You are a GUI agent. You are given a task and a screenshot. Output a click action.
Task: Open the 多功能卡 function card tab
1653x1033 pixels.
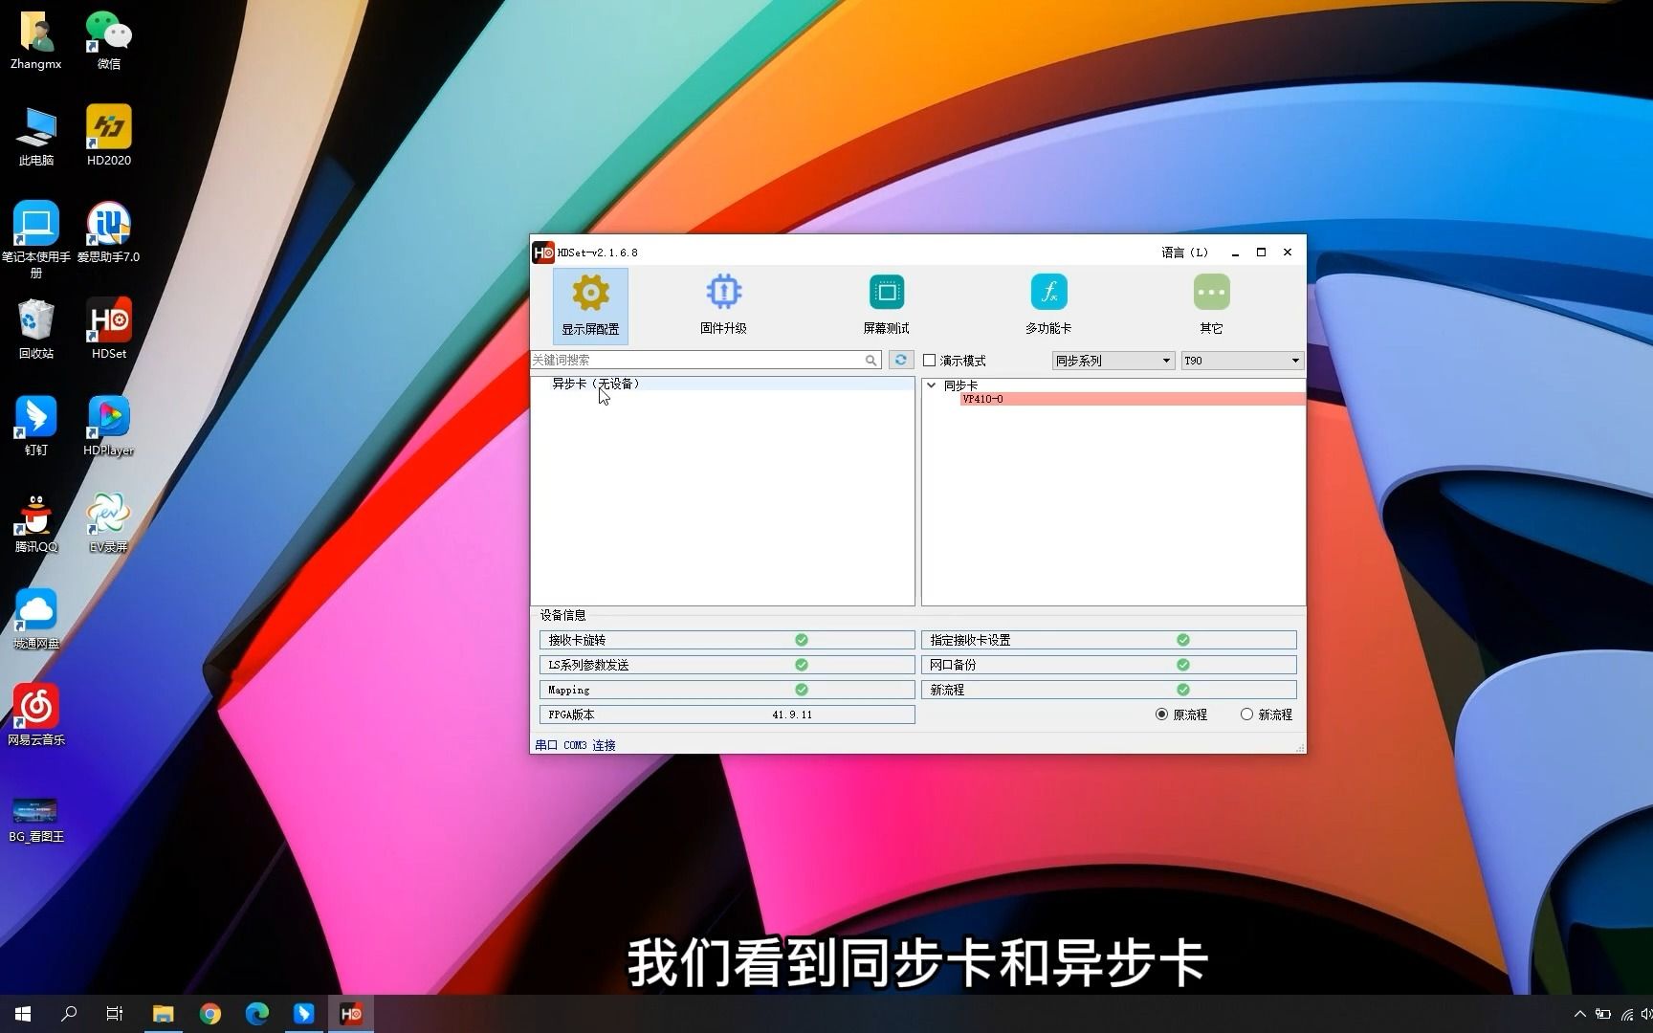(1048, 305)
